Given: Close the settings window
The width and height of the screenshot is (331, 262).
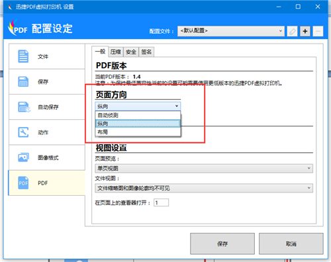Looking at the screenshot, I should pyautogui.click(x=318, y=7).
